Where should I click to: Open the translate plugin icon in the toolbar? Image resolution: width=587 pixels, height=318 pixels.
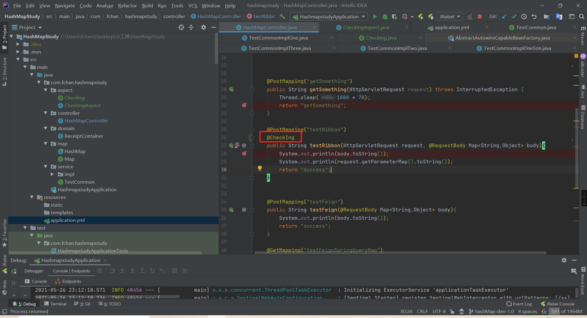559,17
